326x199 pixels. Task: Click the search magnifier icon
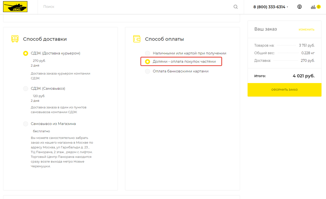[236, 7]
